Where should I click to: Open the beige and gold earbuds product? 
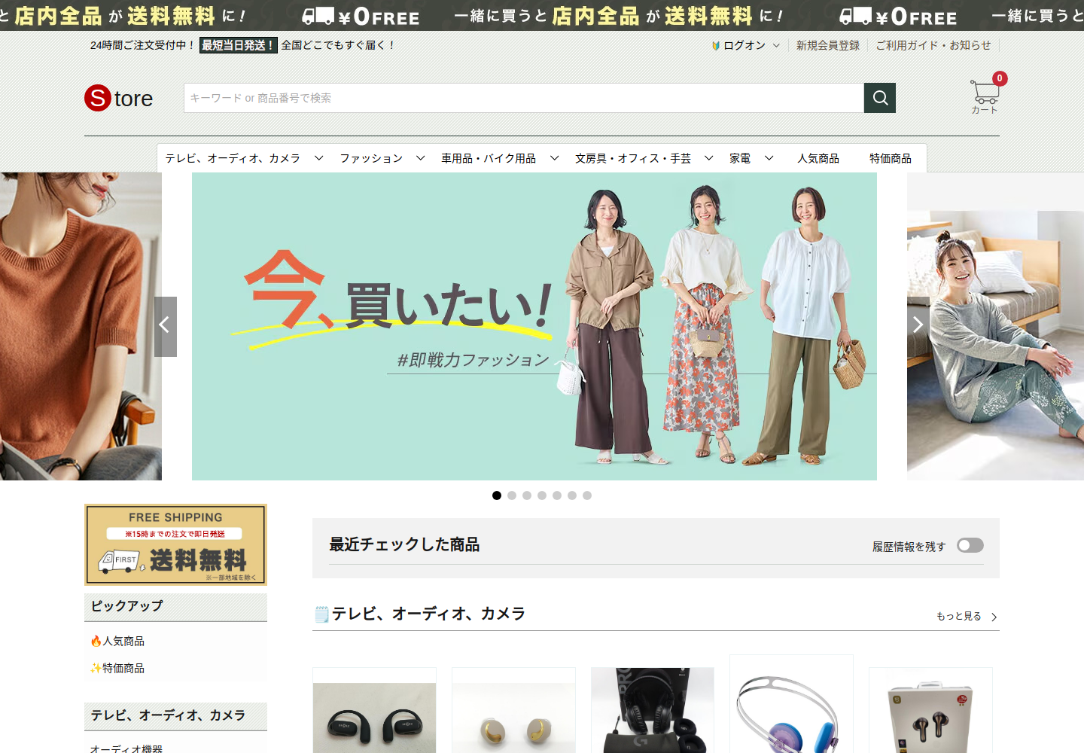[513, 710]
